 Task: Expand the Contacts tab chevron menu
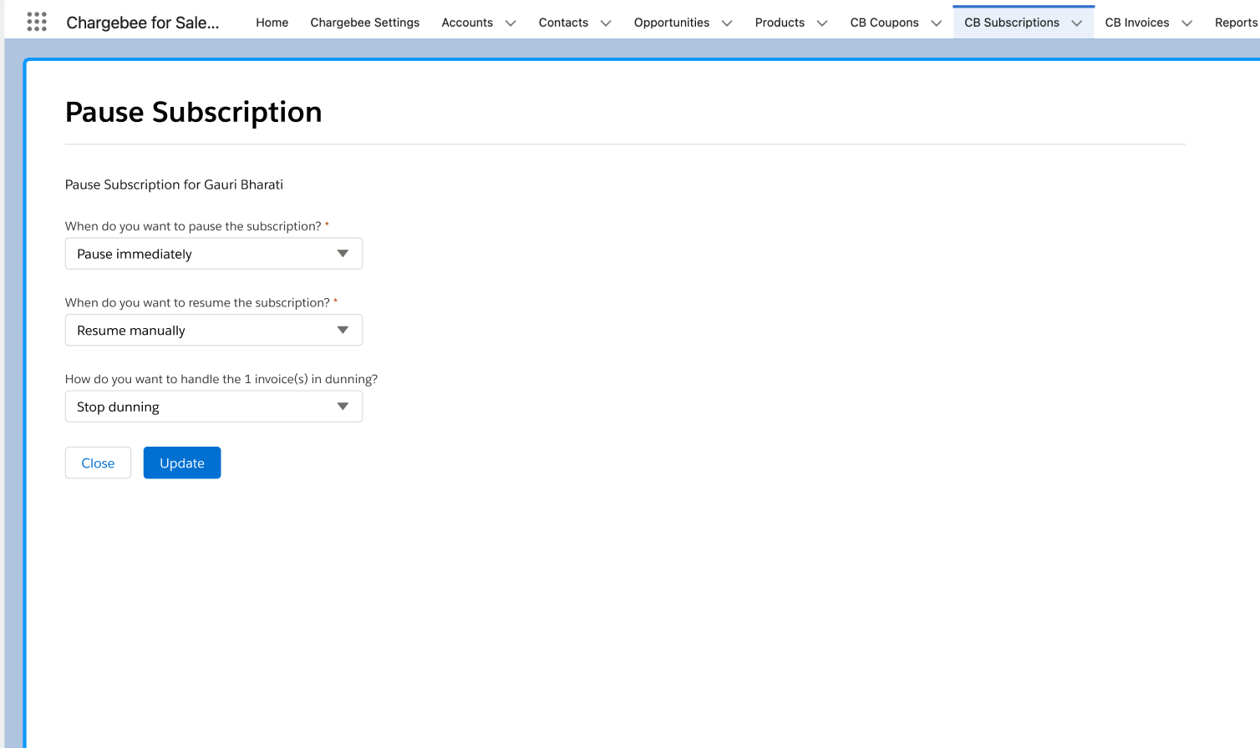coord(606,23)
